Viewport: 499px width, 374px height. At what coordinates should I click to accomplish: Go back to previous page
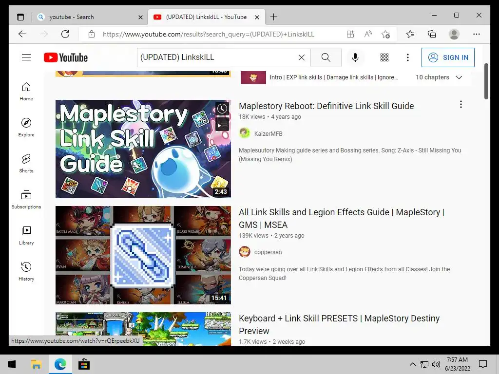[22, 34]
